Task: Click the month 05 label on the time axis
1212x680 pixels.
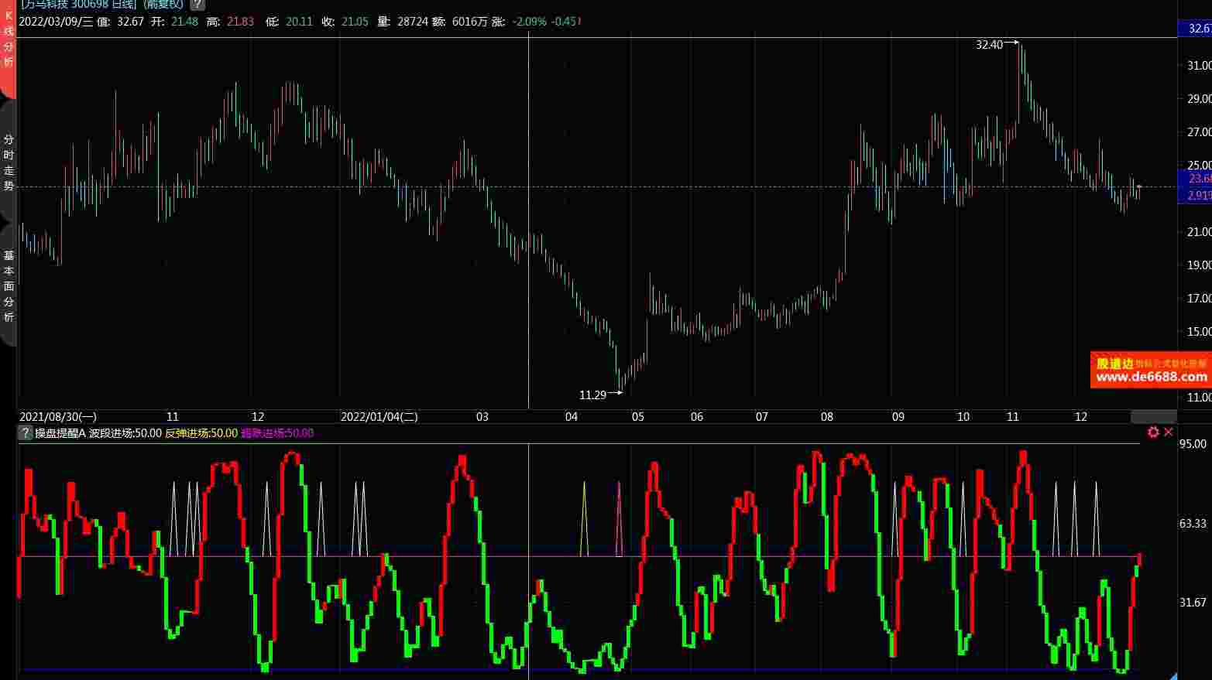Action: (637, 416)
